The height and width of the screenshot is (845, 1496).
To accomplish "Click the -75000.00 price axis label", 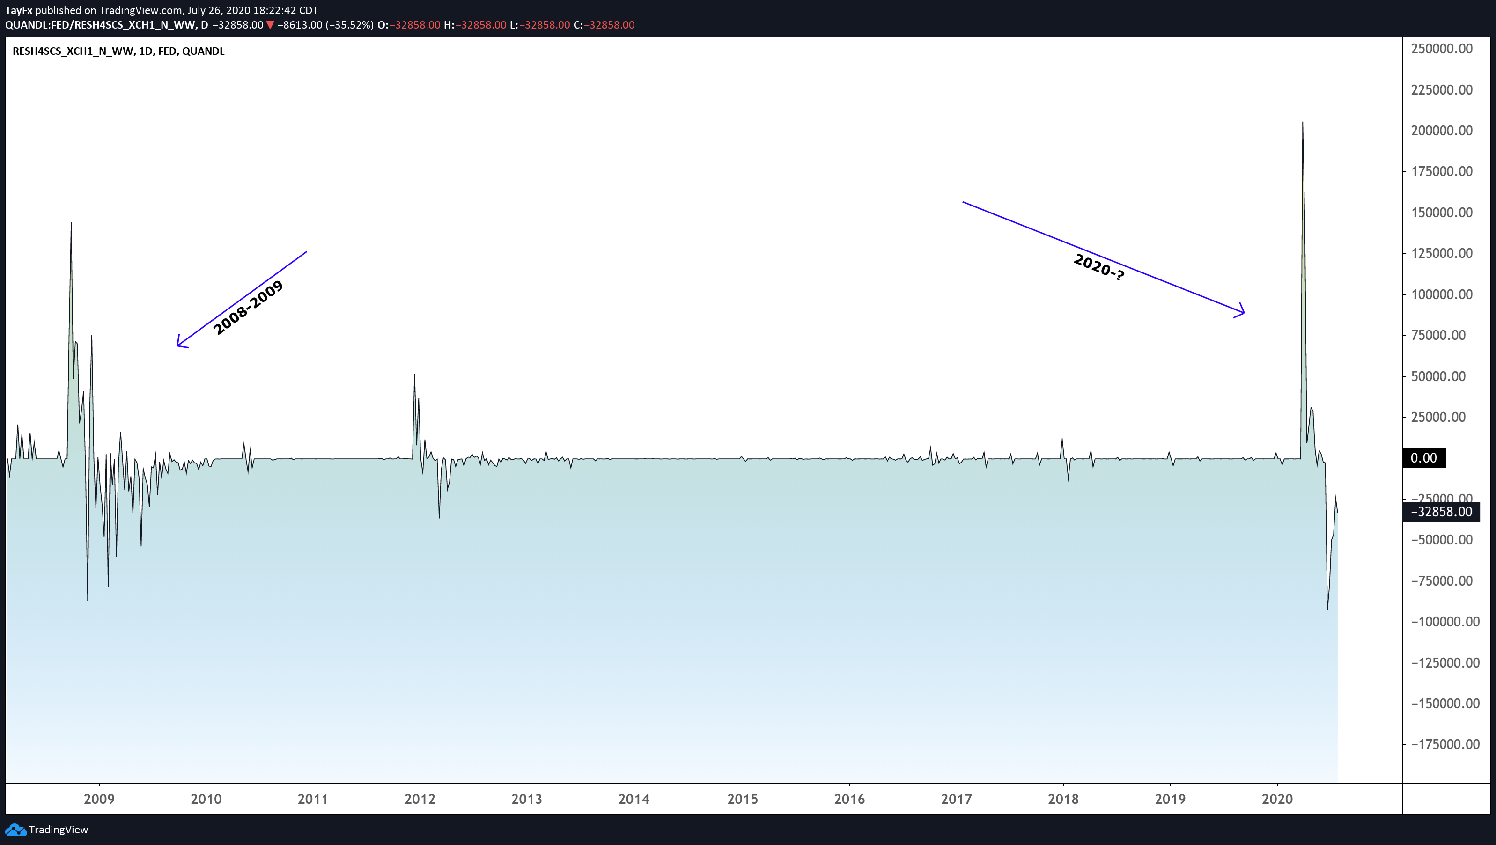I will coord(1442,581).
